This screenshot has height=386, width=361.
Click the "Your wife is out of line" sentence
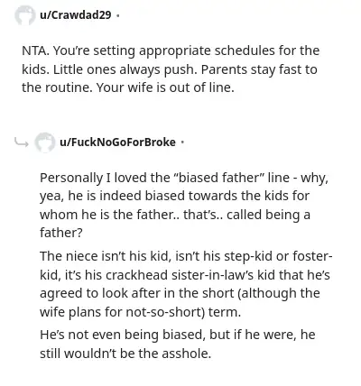pyautogui.click(x=165, y=87)
